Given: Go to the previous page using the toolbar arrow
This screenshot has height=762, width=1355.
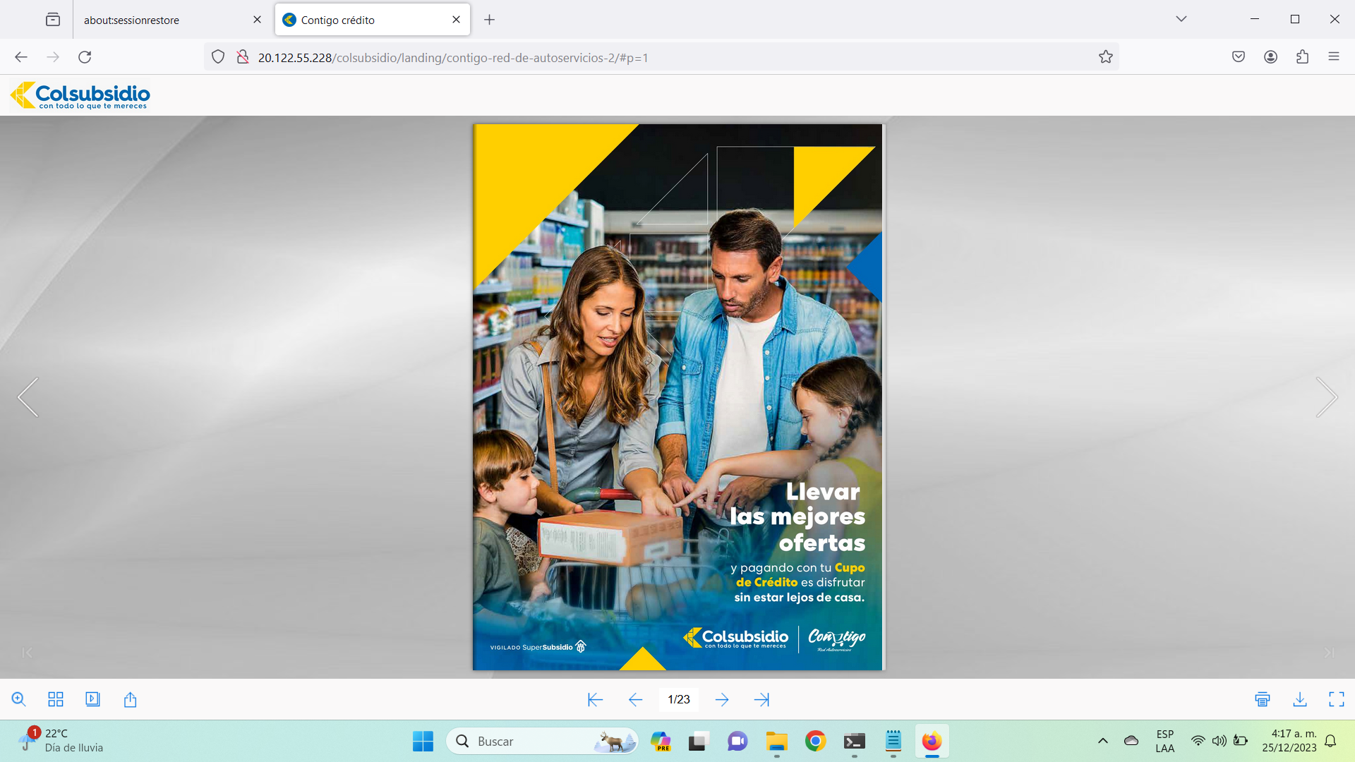Looking at the screenshot, I should [x=635, y=699].
